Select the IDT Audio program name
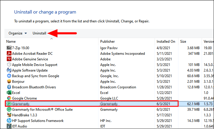This screenshot has width=214, height=129. click(x=19, y=126)
